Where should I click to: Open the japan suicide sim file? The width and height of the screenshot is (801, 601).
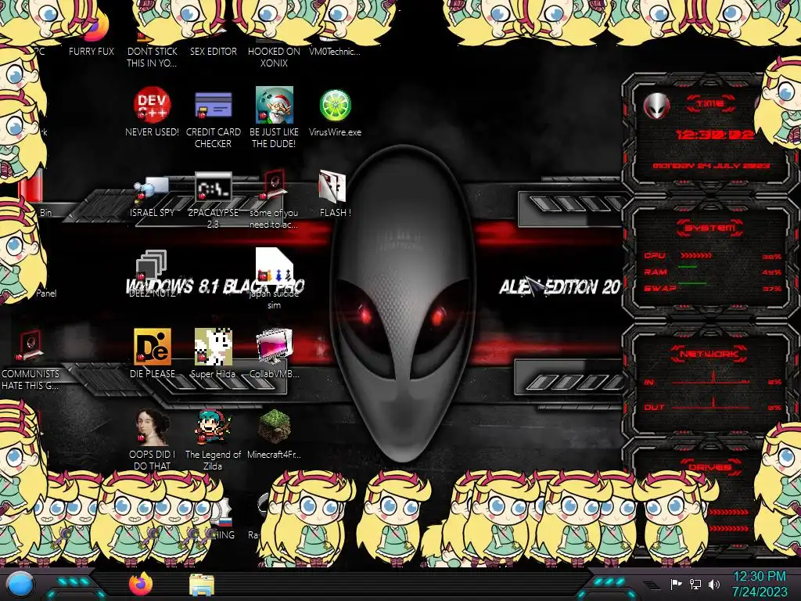coord(275,266)
